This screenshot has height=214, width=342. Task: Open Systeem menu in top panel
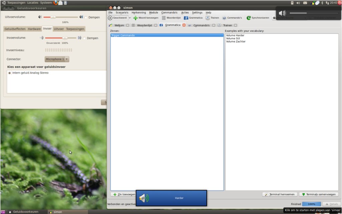(x=46, y=3)
